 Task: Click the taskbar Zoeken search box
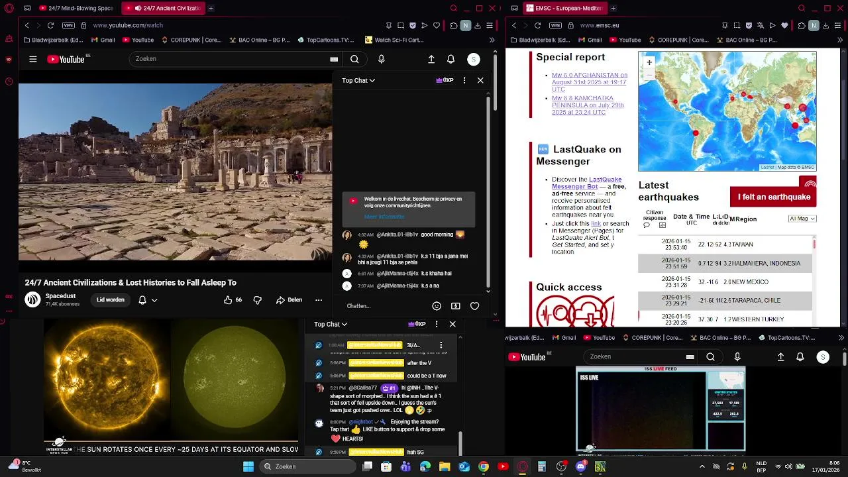coord(307,466)
